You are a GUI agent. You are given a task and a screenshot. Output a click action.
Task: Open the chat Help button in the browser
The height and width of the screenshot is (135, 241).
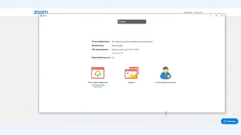tap(229, 121)
